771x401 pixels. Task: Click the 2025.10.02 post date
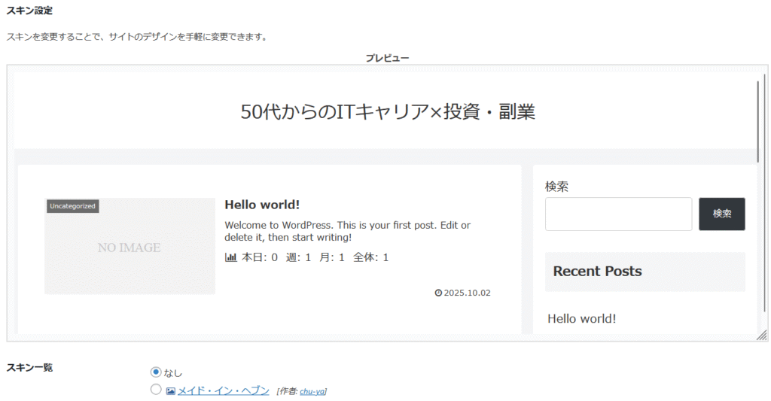tap(467, 293)
